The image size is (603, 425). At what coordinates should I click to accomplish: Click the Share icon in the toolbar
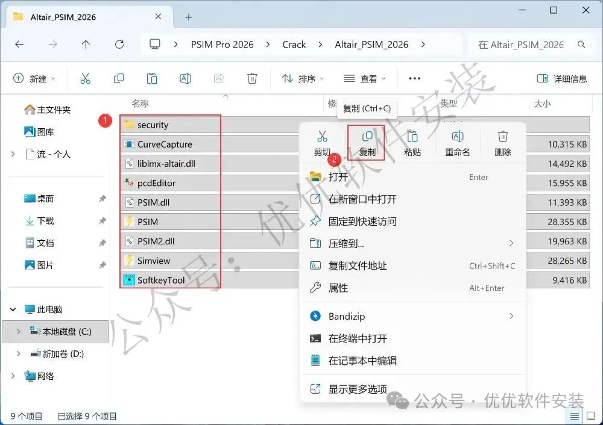click(219, 79)
